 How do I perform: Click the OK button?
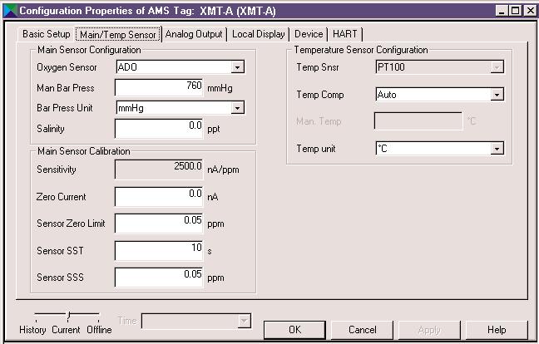pyautogui.click(x=294, y=330)
